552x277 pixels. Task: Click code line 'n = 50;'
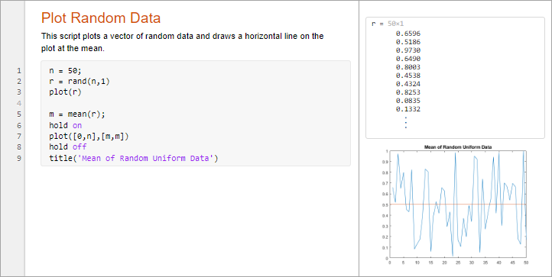coord(65,71)
